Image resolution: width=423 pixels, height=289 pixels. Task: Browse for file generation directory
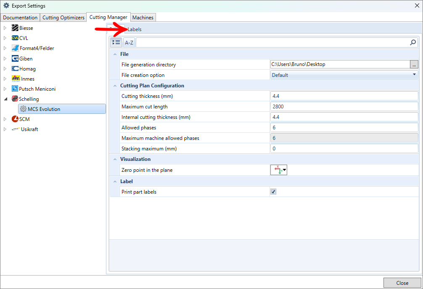coord(414,65)
